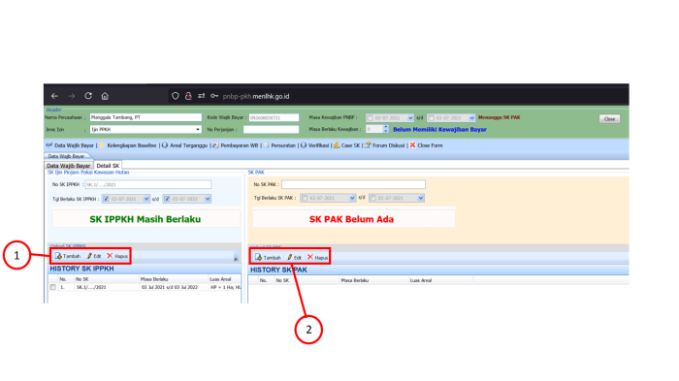Click Tambah in the SK IPPKH upload toolbar
Screen dimensions: 679x381
point(68,256)
